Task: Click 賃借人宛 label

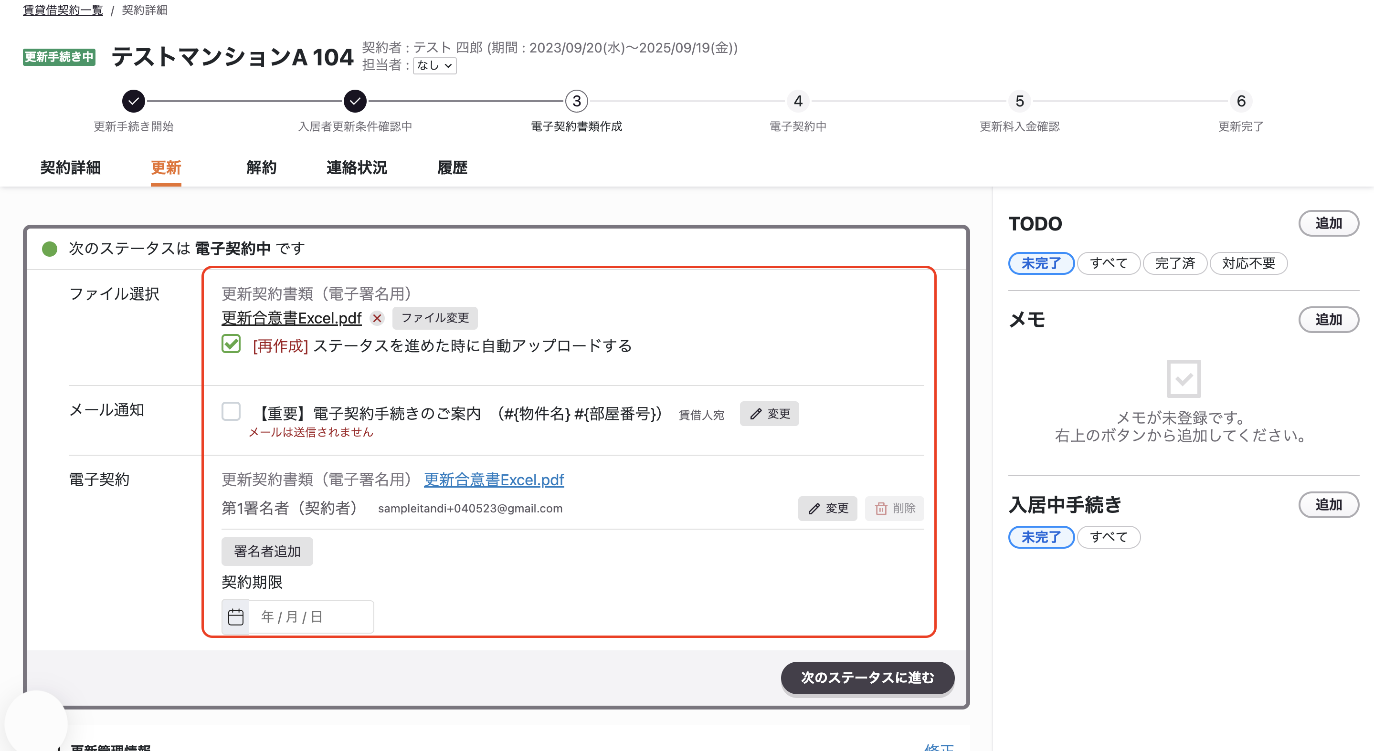Action: [x=701, y=415]
